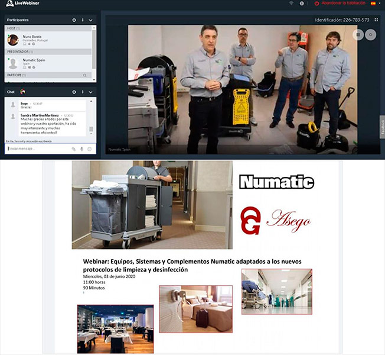The image size is (385, 355).
Task: Select participant name Numatic Spain
Action: (x=34, y=60)
